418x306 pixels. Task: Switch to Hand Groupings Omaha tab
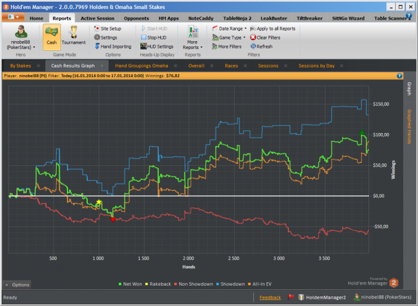(x=142, y=66)
